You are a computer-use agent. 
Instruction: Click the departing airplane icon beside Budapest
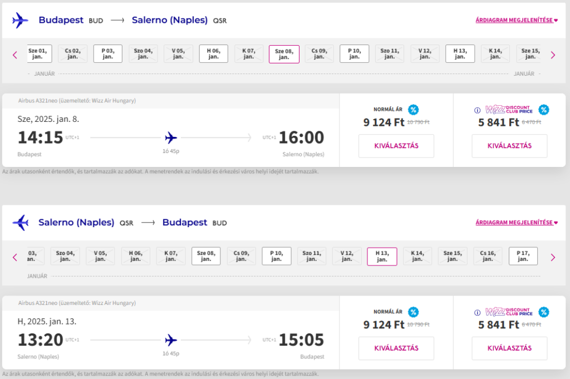(x=20, y=21)
